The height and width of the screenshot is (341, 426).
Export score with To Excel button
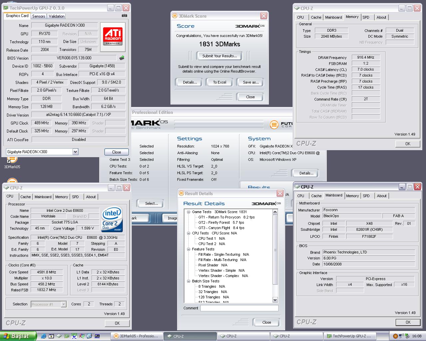coord(220,82)
